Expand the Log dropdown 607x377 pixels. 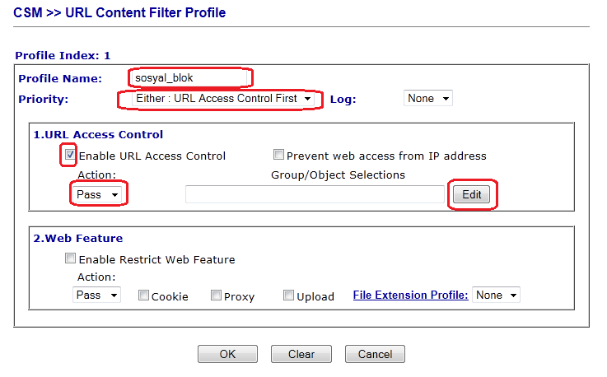428,99
